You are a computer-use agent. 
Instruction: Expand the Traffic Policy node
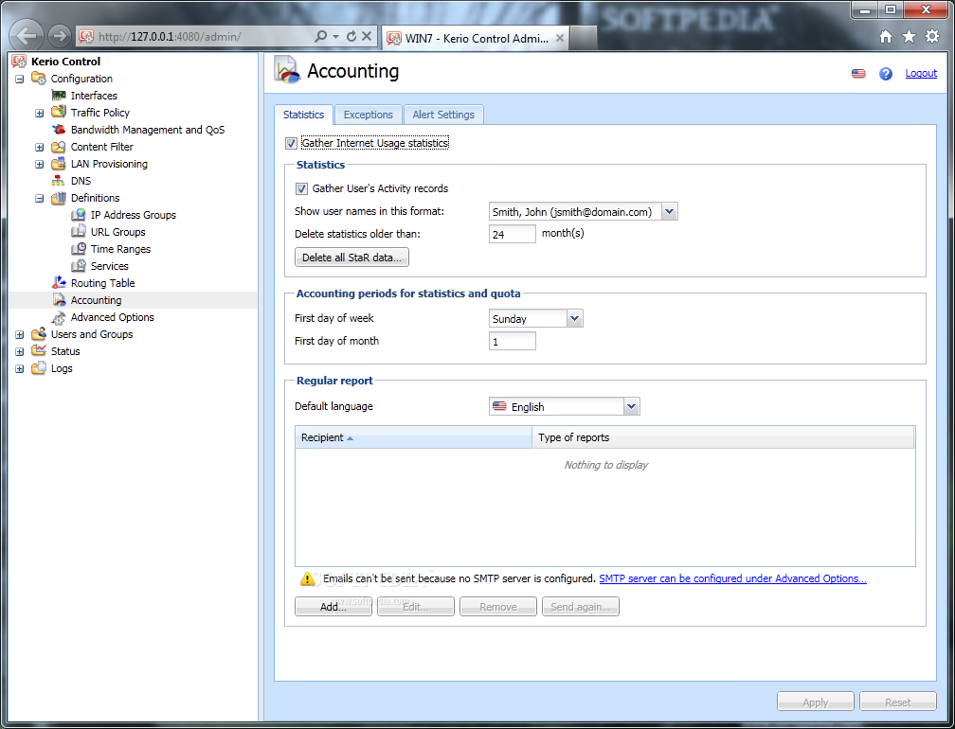(x=40, y=114)
